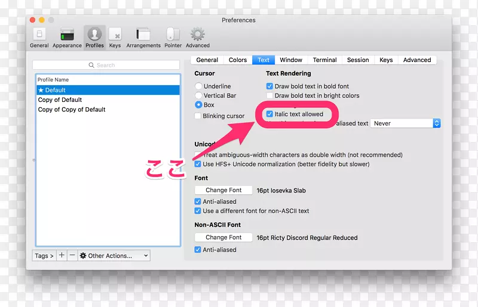The width and height of the screenshot is (478, 307).
Task: Open the Appearance preferences pane
Action: [67, 37]
